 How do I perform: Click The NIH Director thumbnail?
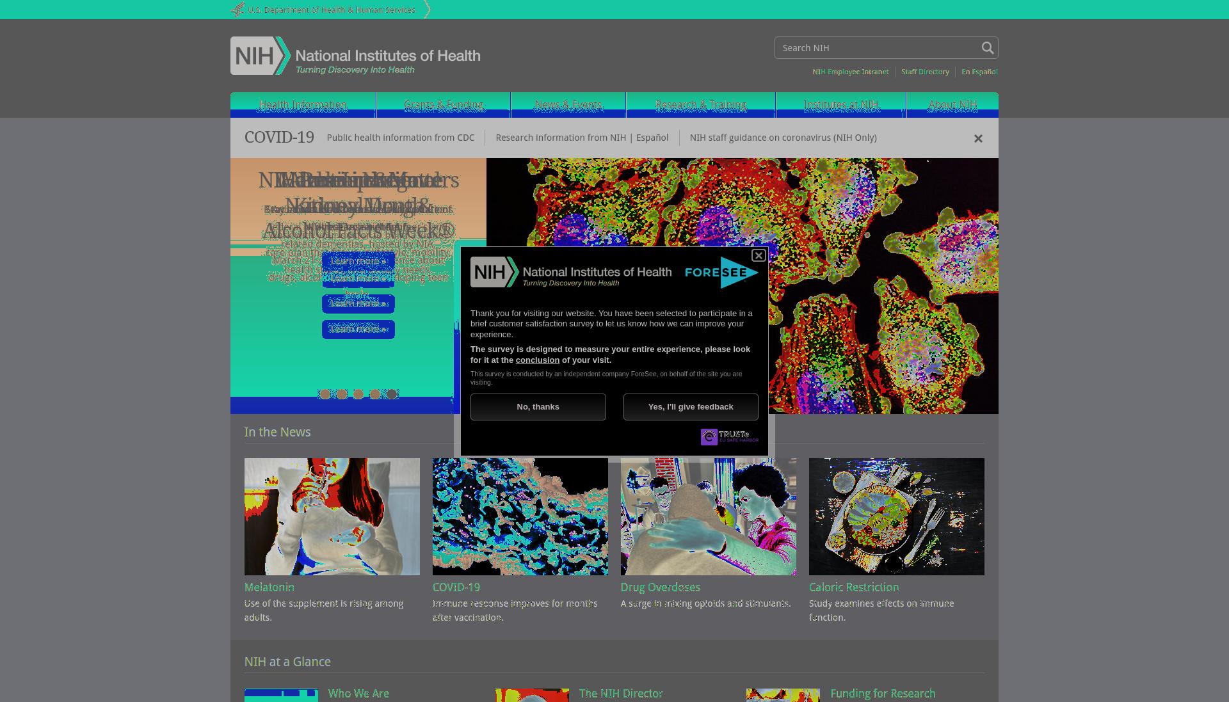coord(532,696)
